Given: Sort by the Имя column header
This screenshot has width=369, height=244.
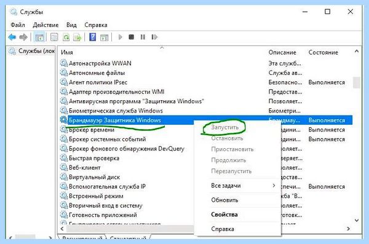Looking at the screenshot, I should pyautogui.click(x=67, y=52).
